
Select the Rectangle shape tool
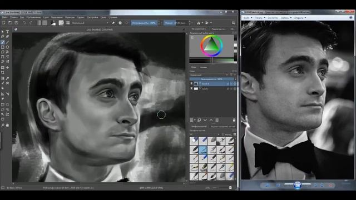2,47
